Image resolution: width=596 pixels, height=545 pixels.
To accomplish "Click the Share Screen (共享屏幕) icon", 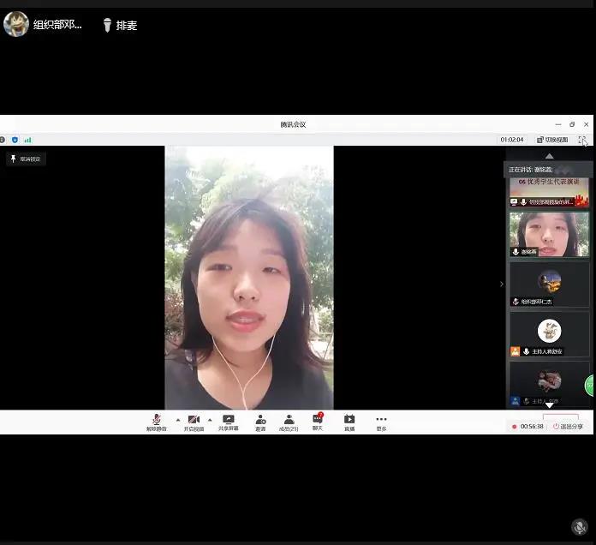I will coord(229,421).
